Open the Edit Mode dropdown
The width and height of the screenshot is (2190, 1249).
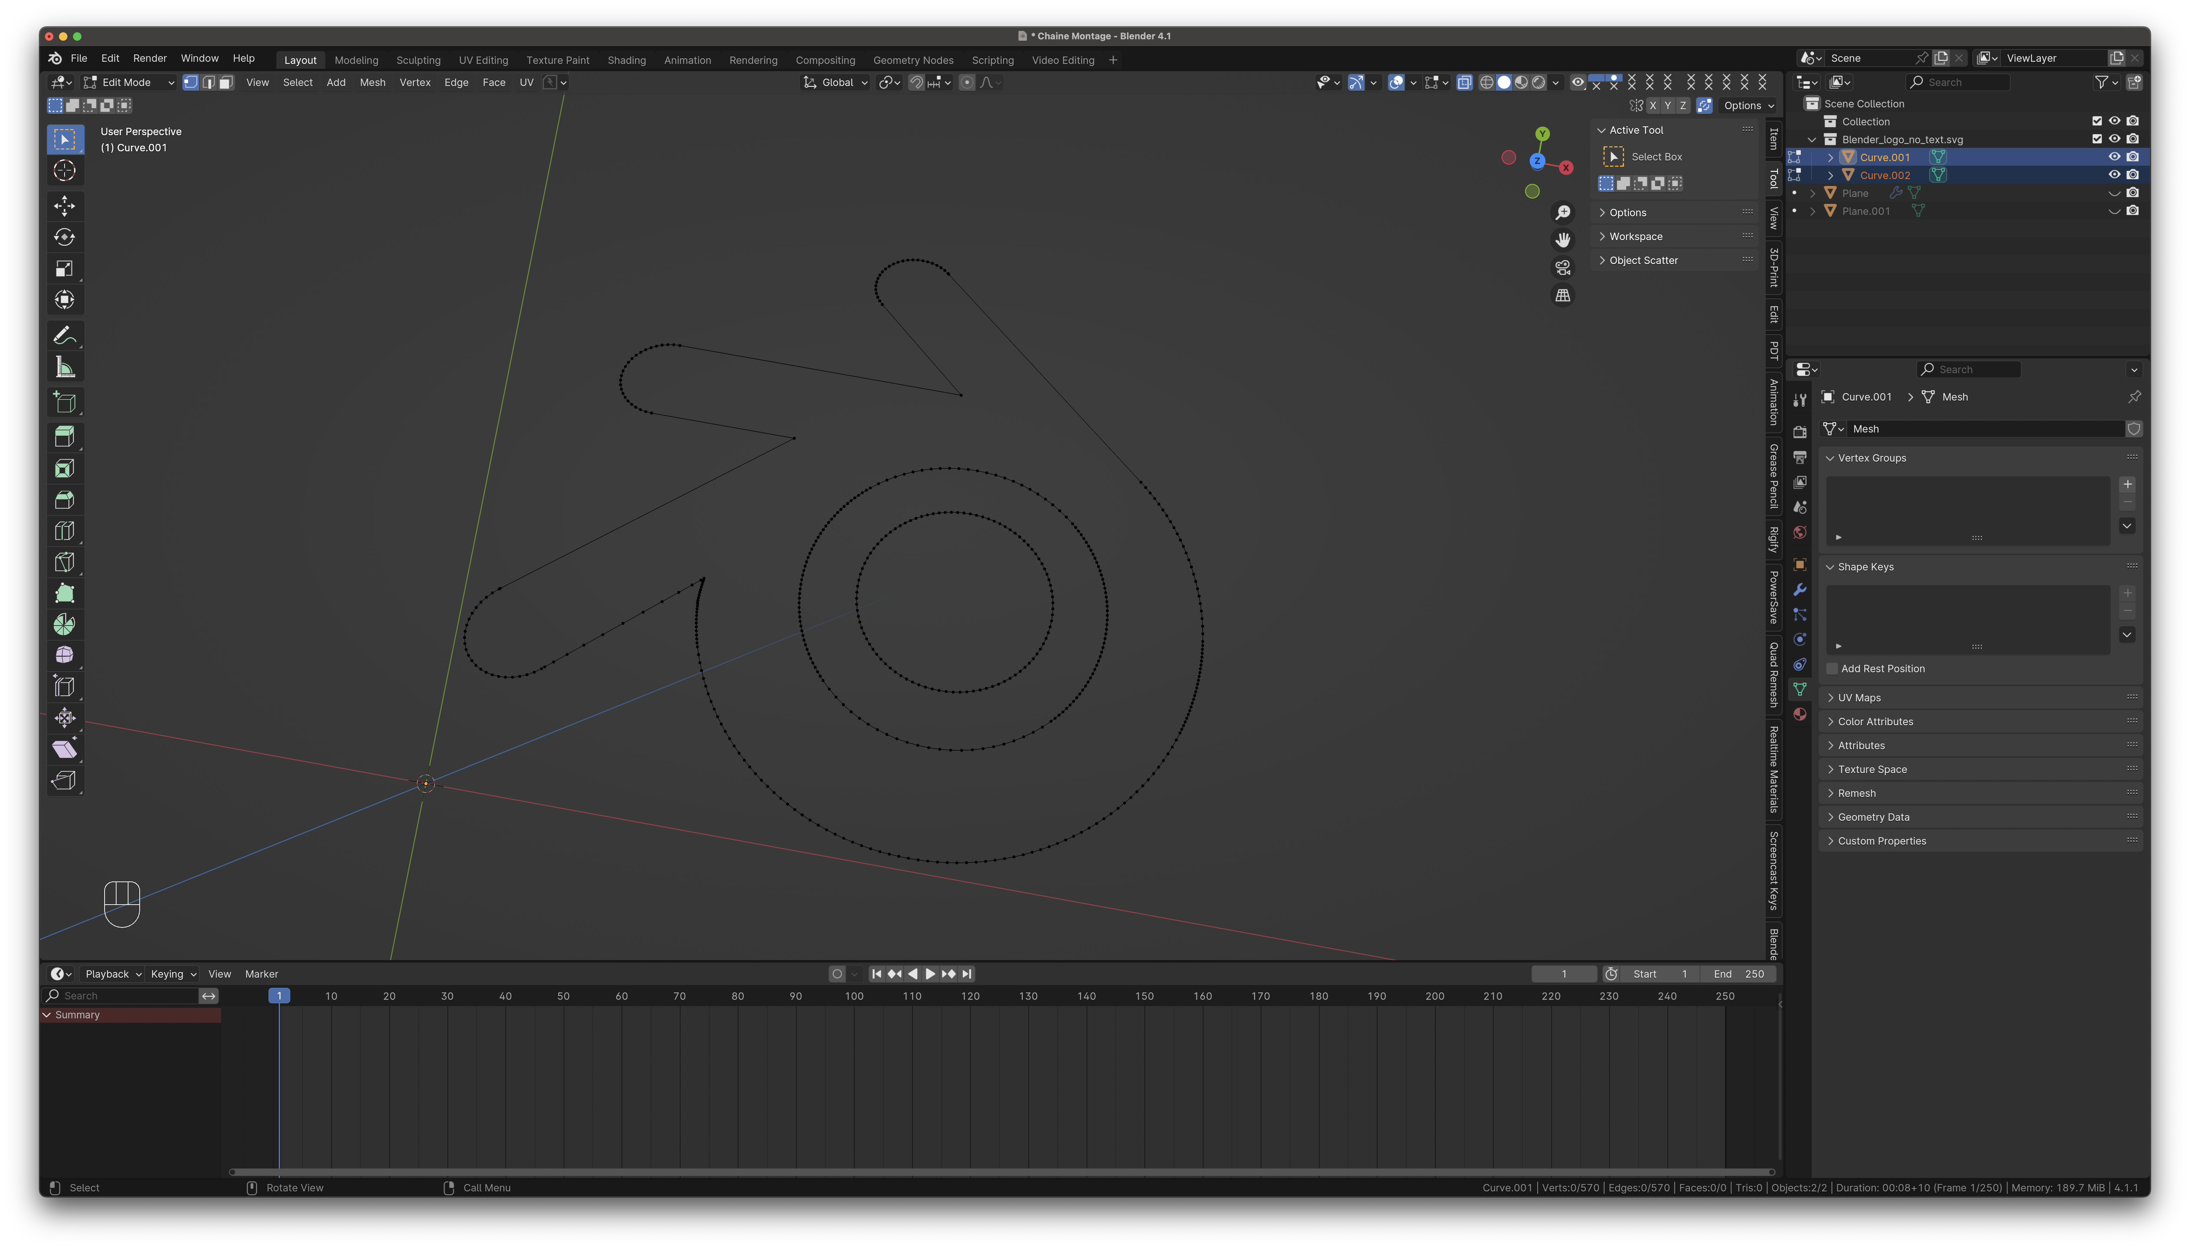point(130,82)
